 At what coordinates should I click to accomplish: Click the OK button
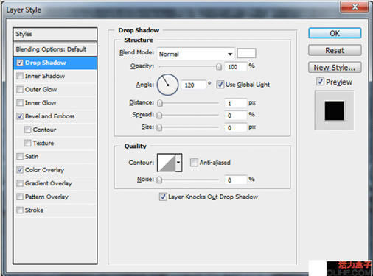point(335,33)
